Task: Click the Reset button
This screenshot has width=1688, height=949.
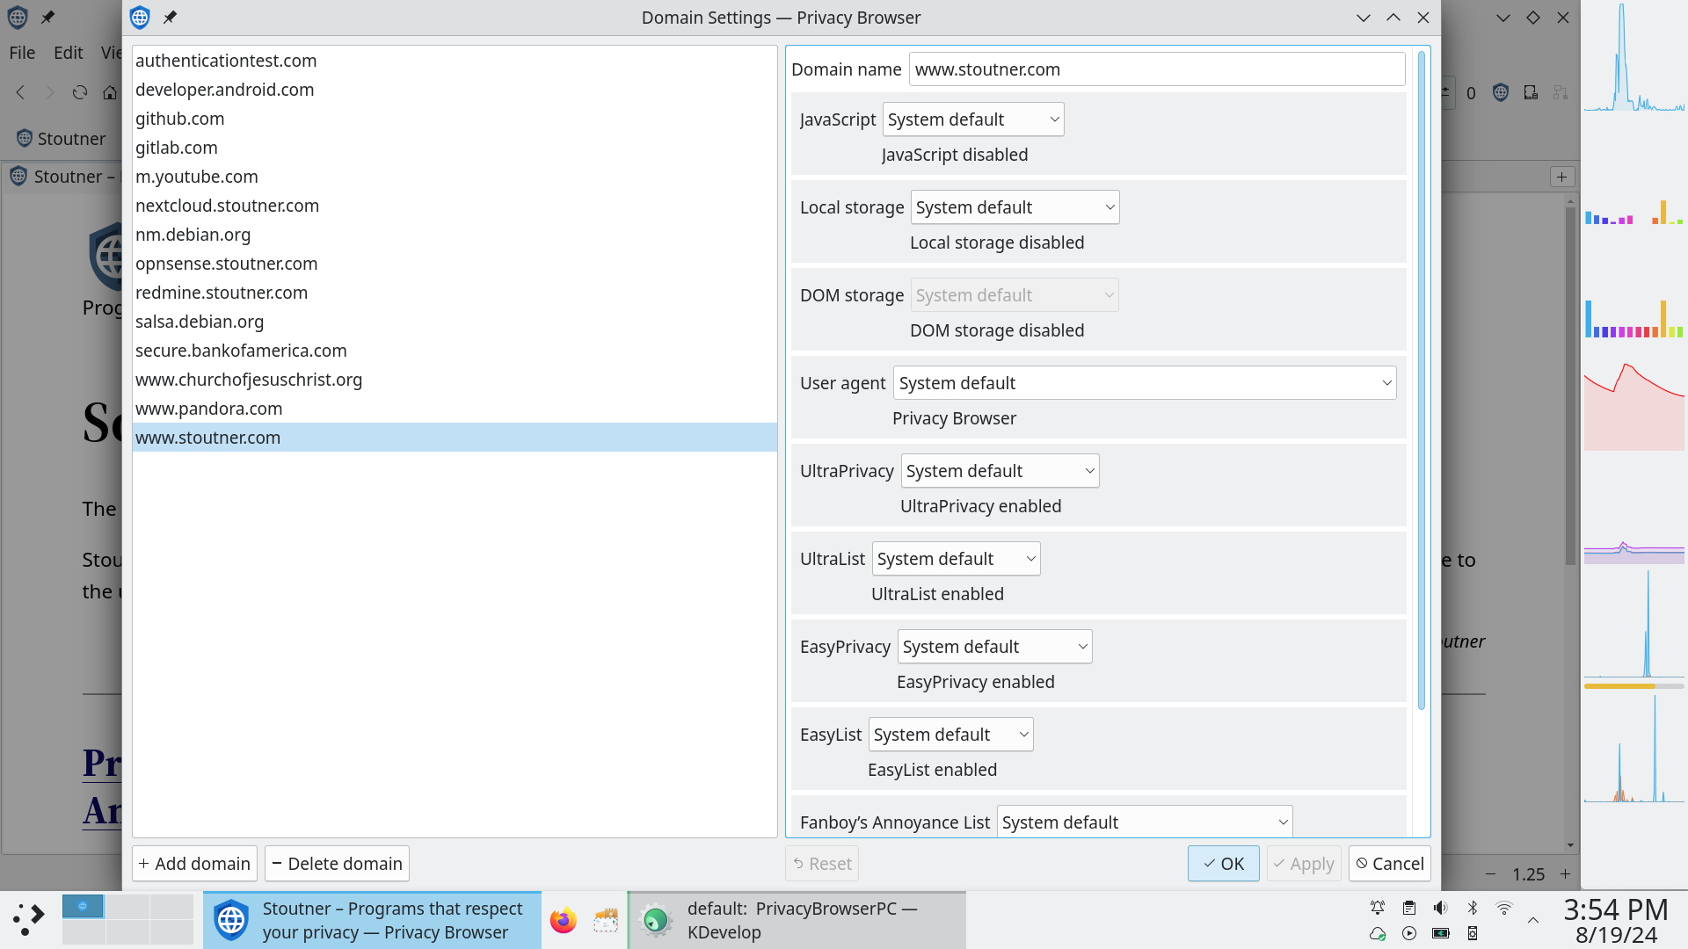Action: coord(822,864)
